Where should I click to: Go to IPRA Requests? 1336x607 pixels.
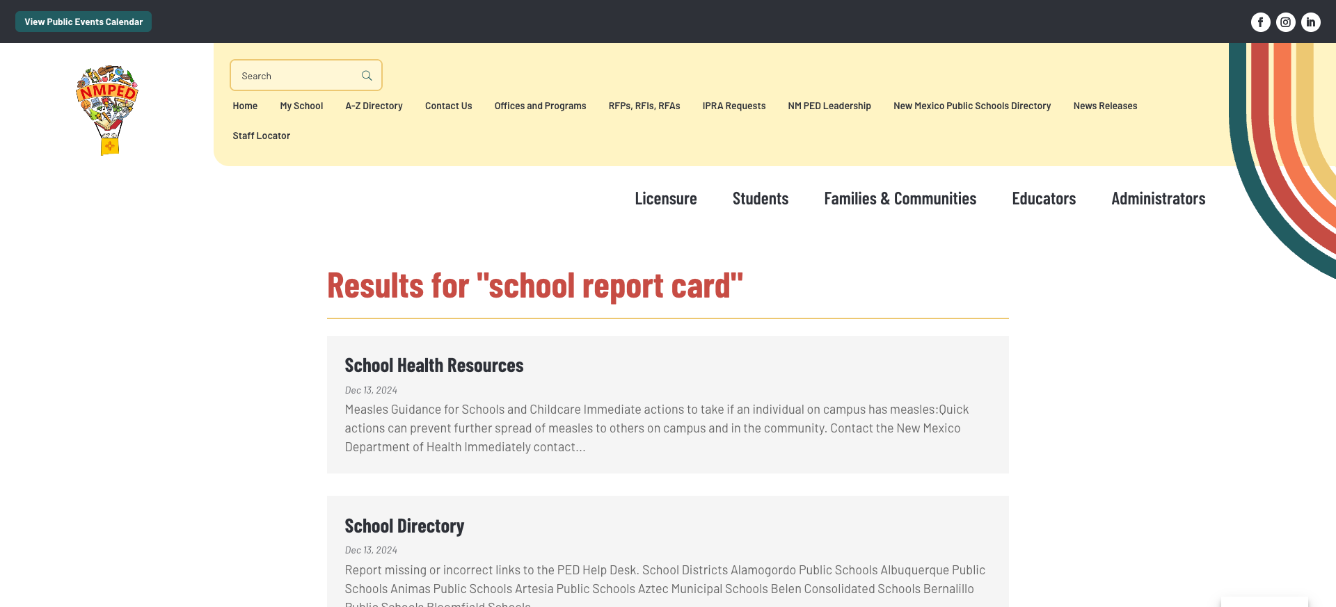point(733,106)
